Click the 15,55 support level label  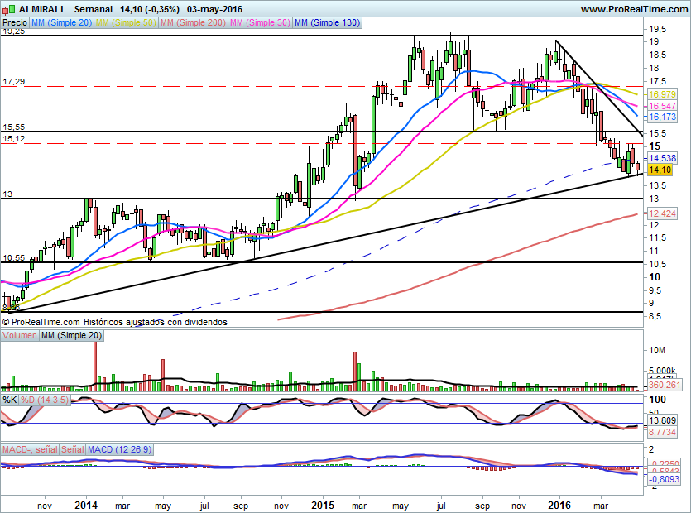[14, 127]
